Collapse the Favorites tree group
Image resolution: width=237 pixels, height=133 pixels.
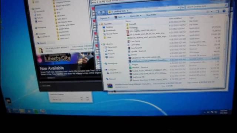(x=100, y=24)
